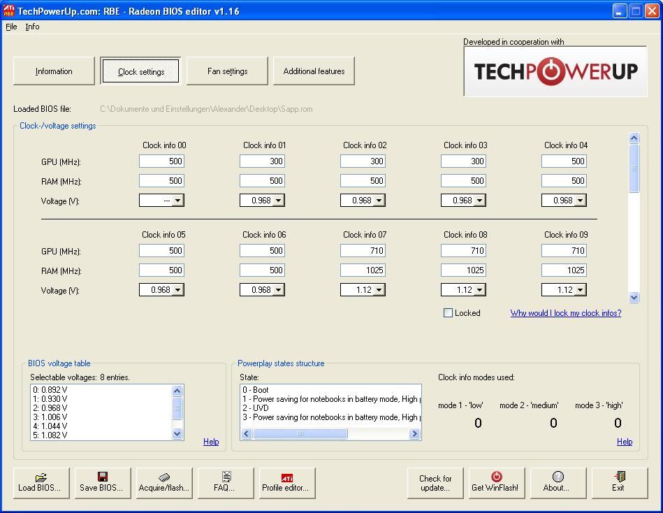Toggle the Locked checkbox
Screen dimensions: 663x513
(x=448, y=313)
